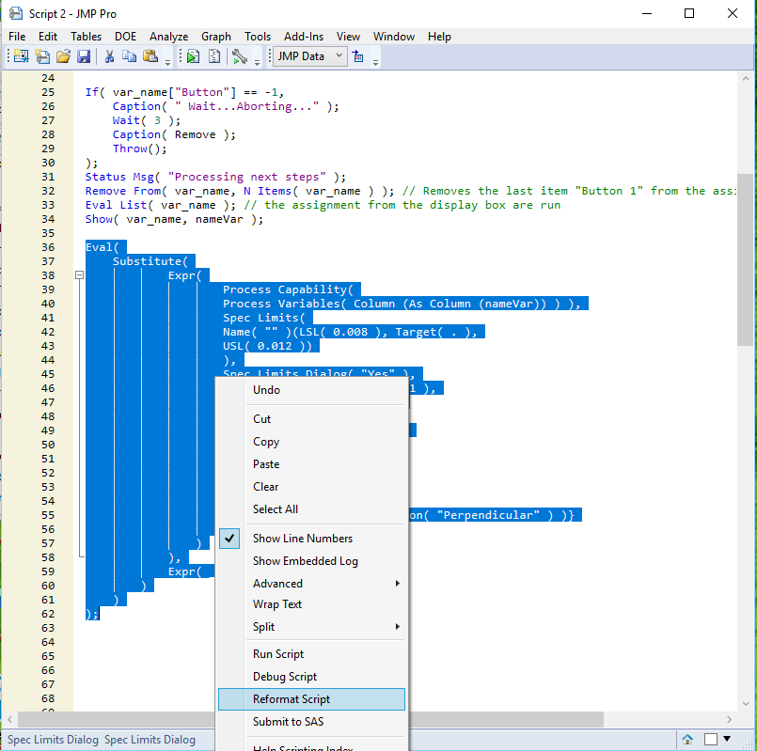This screenshot has height=751, width=757.
Task: Open the Edit menu
Action: [48, 37]
